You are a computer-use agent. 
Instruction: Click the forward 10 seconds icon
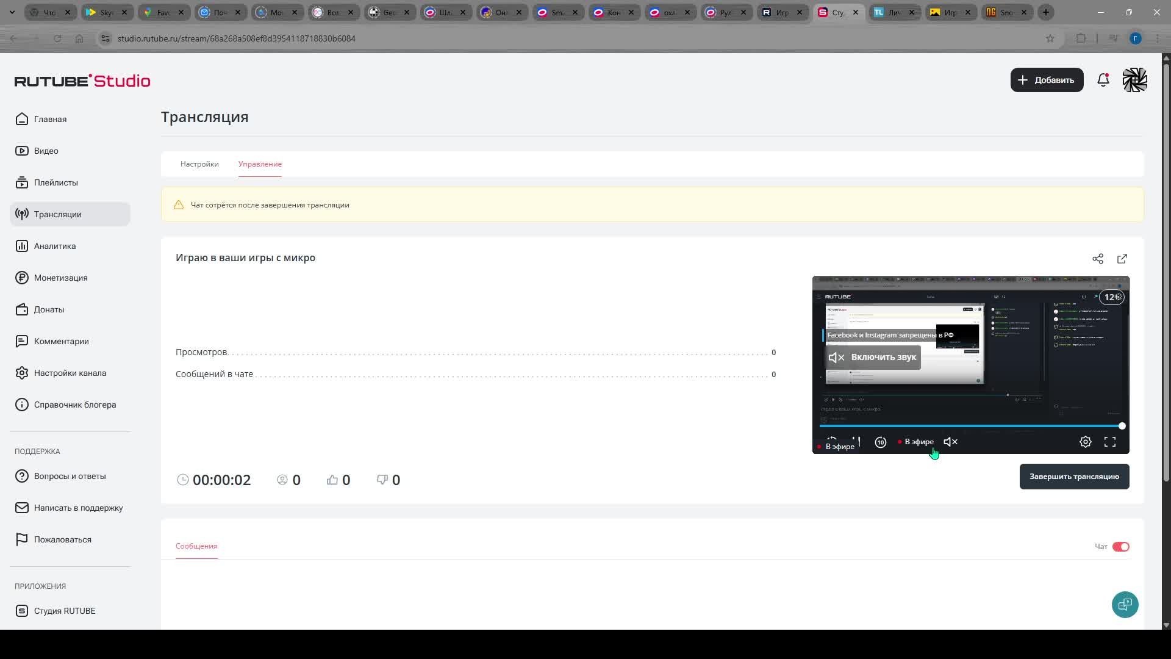[x=881, y=442]
